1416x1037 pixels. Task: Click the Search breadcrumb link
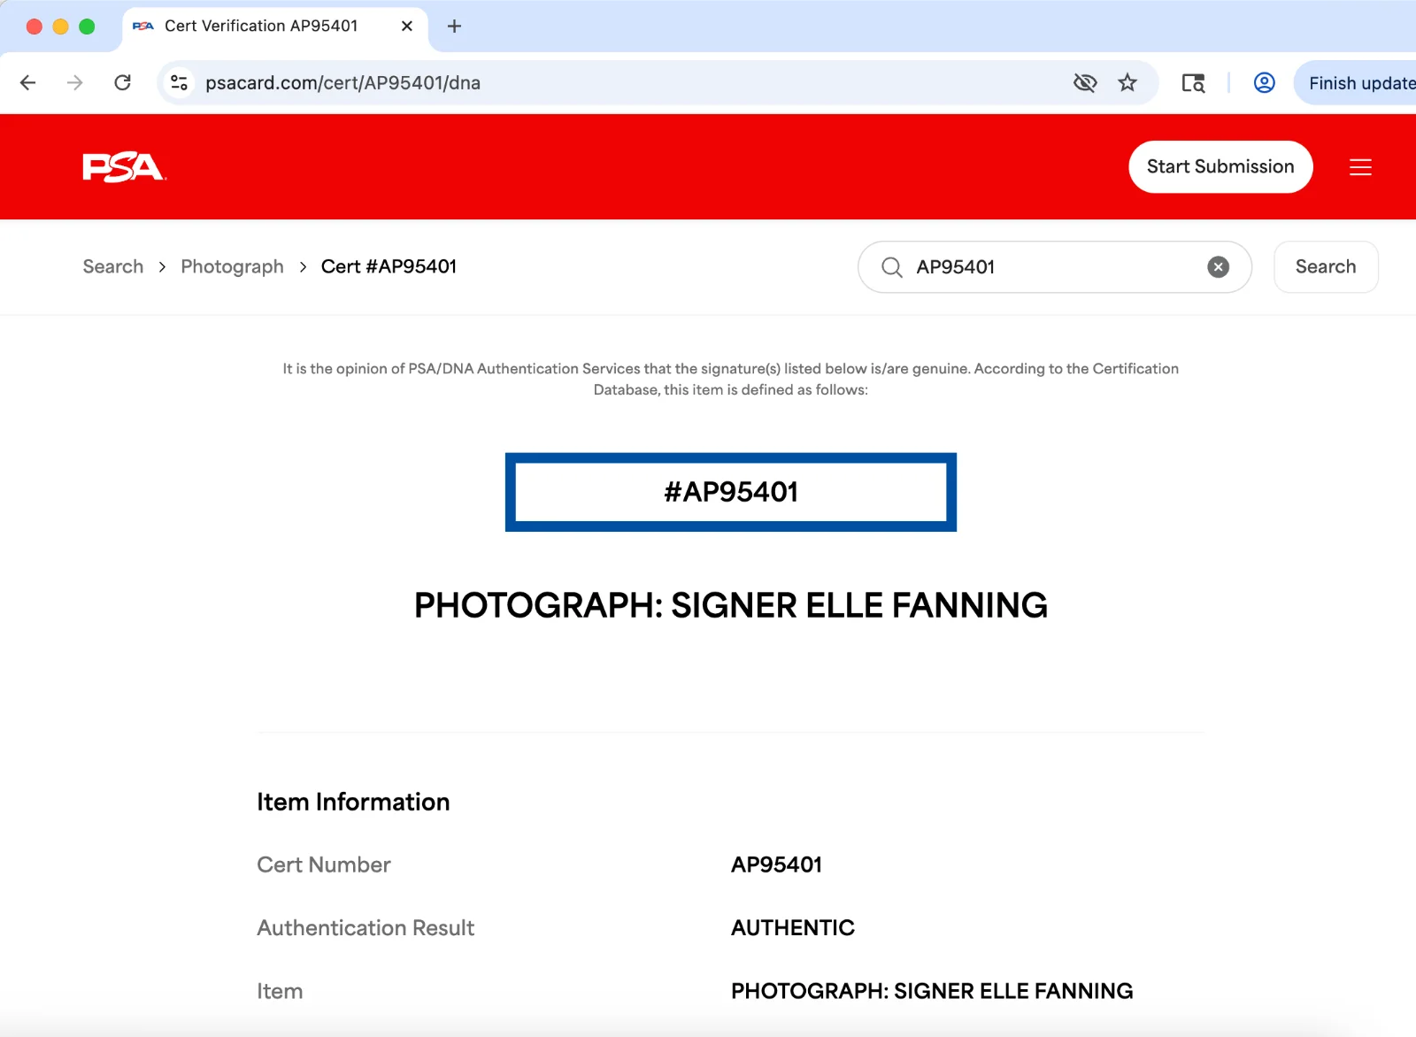[113, 266]
